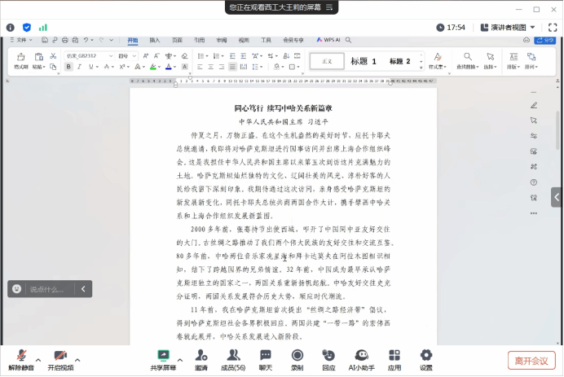Launch the AI小助手 assistant
The image size is (564, 377).
point(361,359)
